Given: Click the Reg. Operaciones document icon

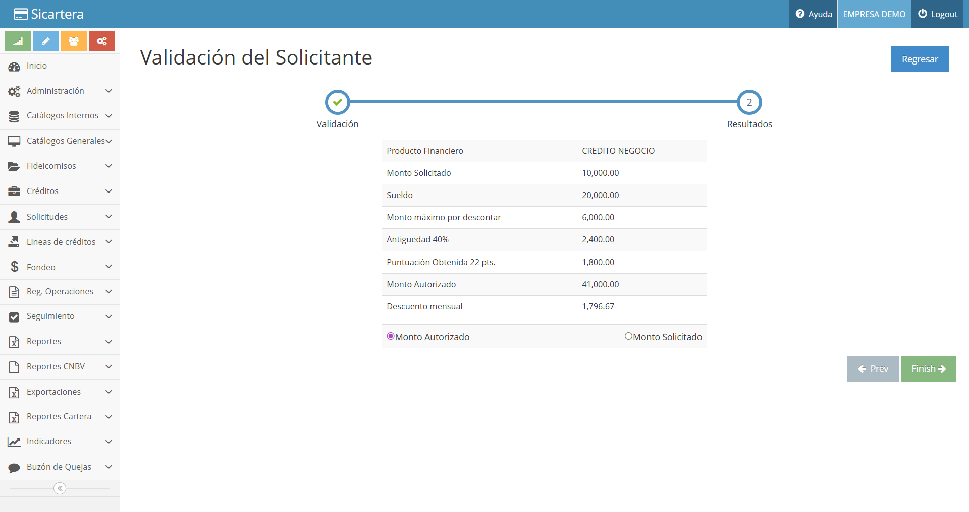Looking at the screenshot, I should [x=14, y=292].
